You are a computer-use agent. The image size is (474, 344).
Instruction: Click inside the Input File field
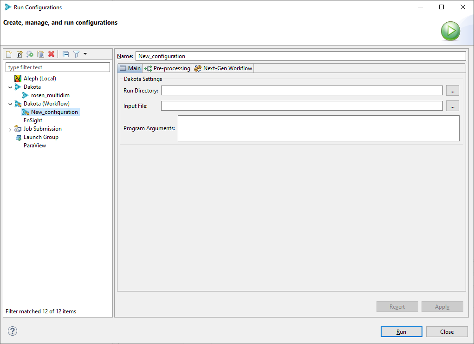(301, 106)
